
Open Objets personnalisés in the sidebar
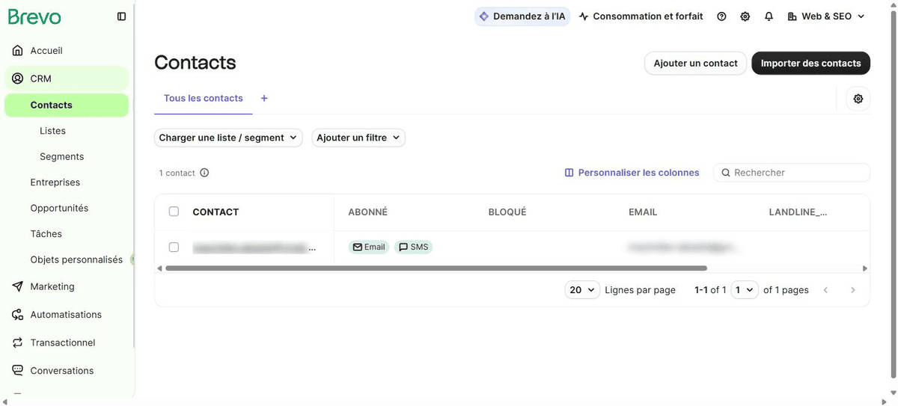[x=76, y=259]
